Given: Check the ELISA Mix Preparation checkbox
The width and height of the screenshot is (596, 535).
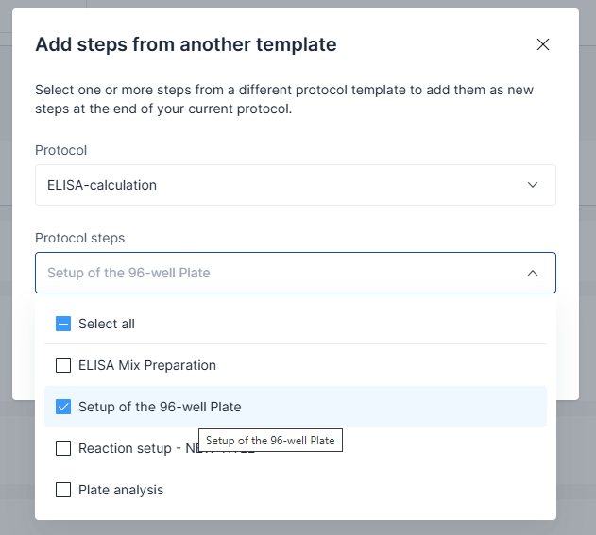Looking at the screenshot, I should point(63,365).
